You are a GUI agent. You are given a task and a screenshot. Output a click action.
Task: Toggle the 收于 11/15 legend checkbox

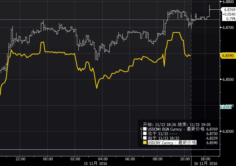point(145,134)
